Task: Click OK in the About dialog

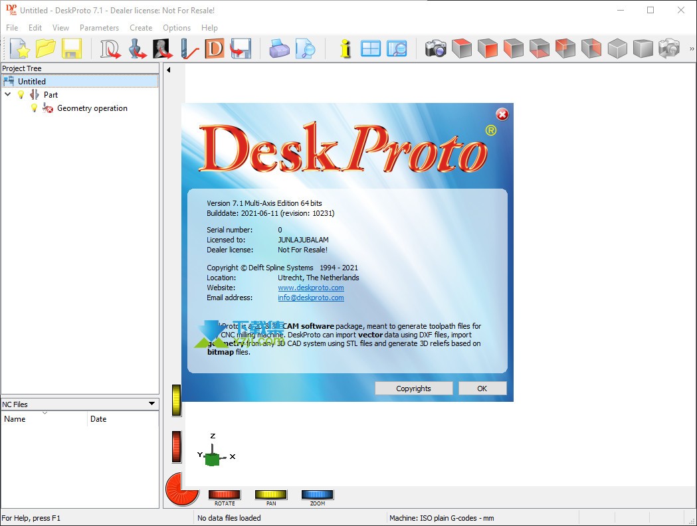Action: pyautogui.click(x=482, y=389)
